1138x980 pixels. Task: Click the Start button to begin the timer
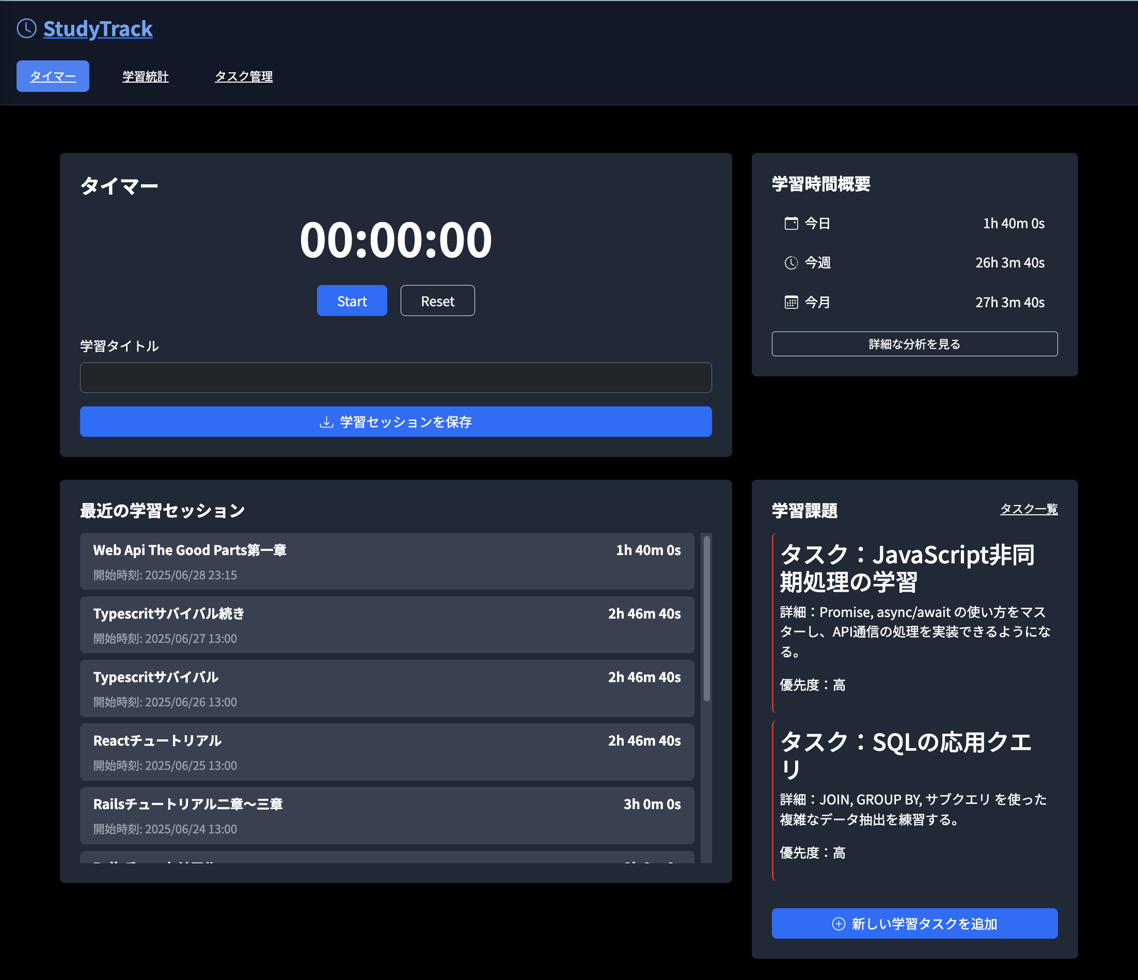coord(352,301)
